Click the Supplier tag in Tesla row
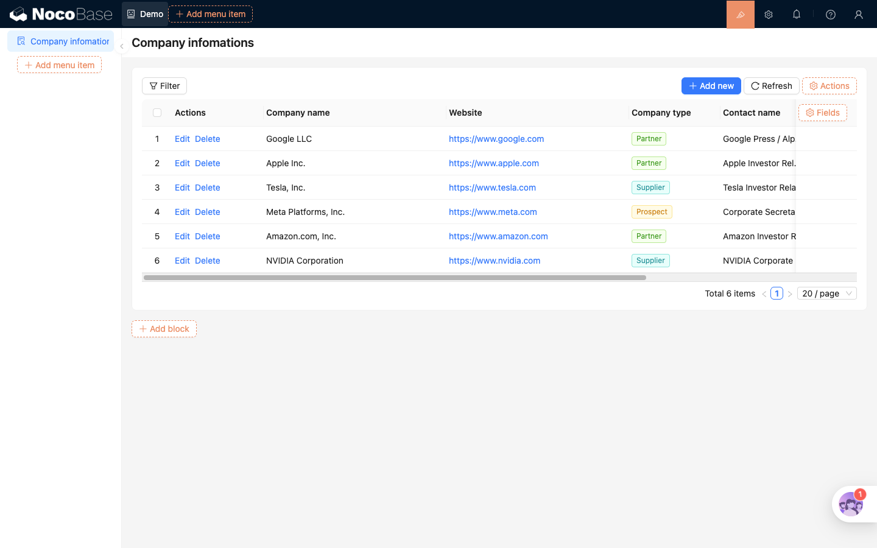This screenshot has width=877, height=548. (x=650, y=188)
